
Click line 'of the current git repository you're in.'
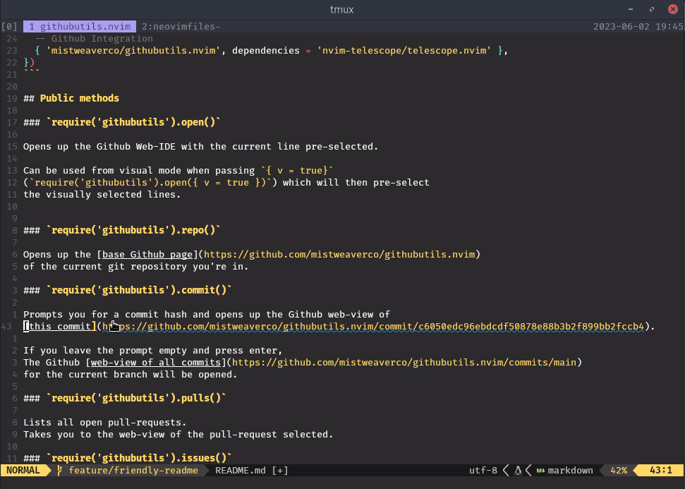136,266
